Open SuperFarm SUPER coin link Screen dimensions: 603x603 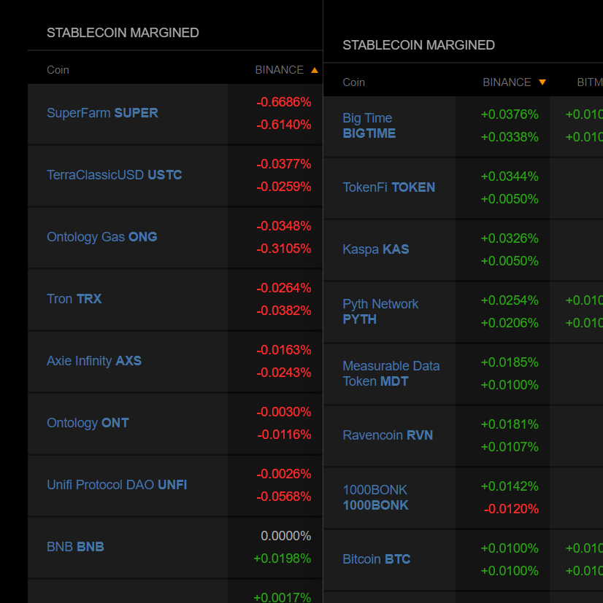(102, 113)
